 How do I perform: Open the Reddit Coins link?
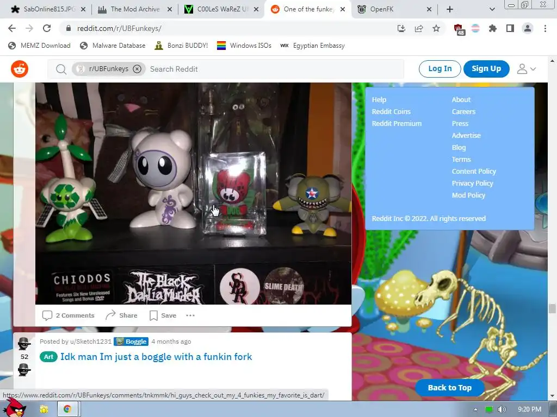click(391, 112)
